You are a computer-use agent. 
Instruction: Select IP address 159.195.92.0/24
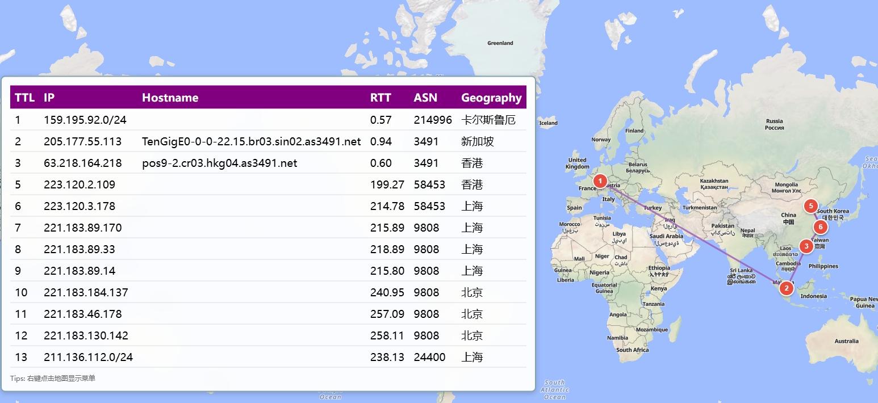[85, 120]
